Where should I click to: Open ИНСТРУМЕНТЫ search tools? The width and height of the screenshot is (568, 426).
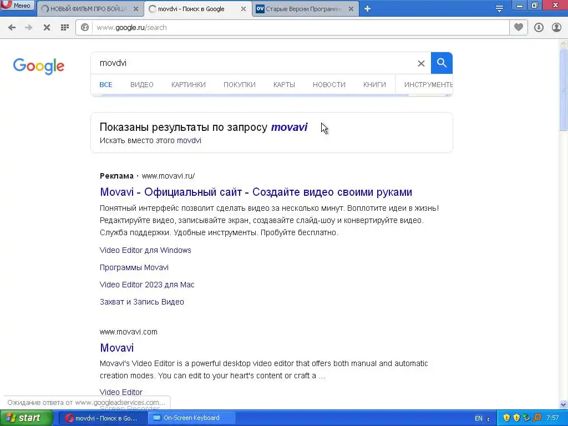click(x=428, y=85)
